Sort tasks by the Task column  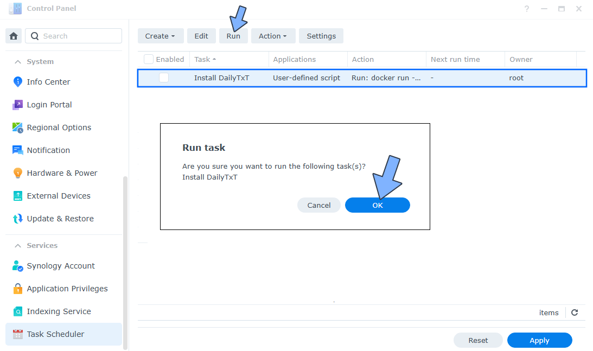point(204,59)
